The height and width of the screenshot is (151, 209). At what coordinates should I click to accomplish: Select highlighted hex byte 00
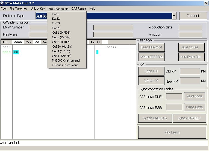coord(16,52)
